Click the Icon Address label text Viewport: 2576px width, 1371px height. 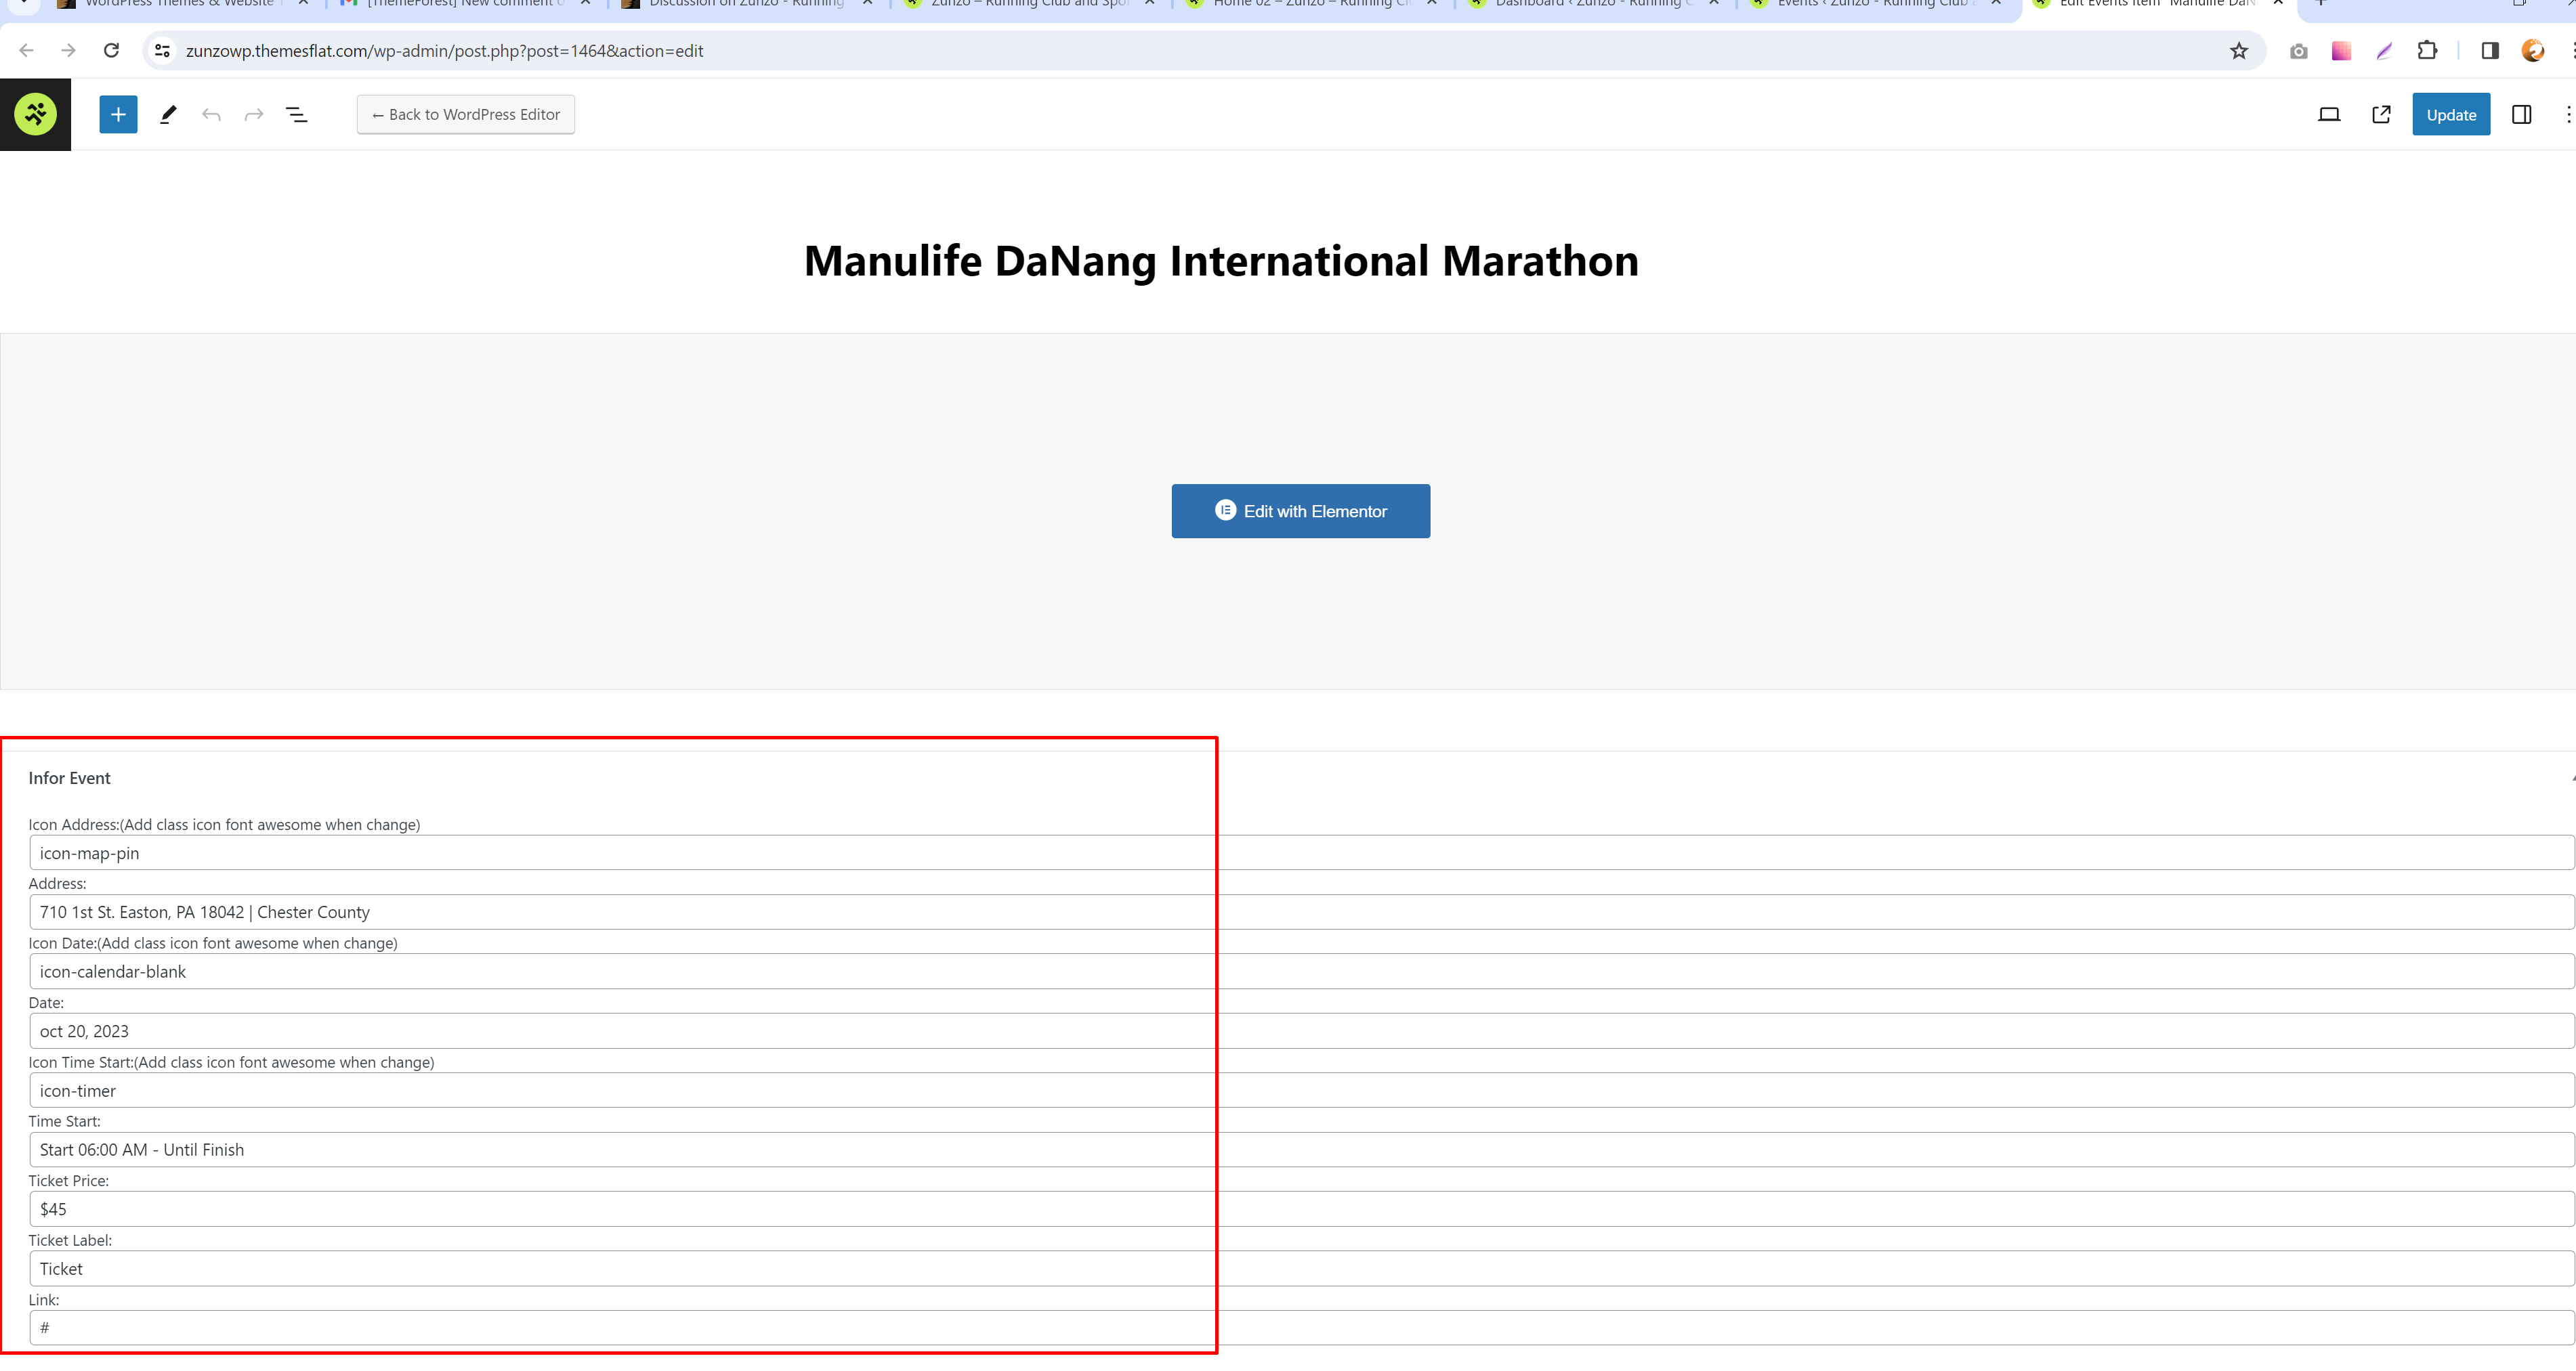(x=224, y=825)
